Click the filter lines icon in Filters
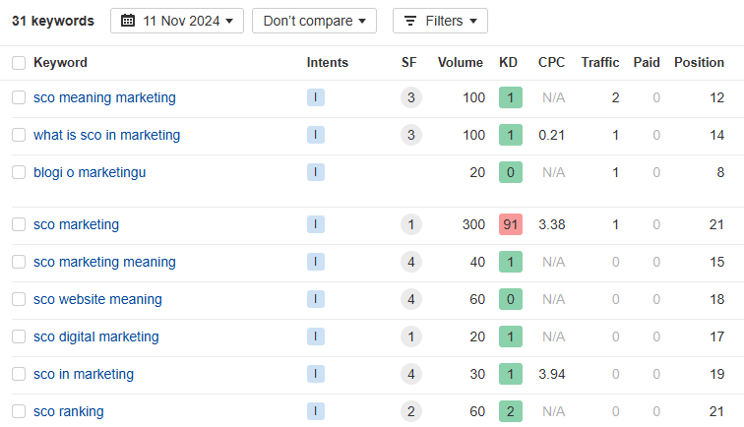The height and width of the screenshot is (427, 744). point(410,21)
